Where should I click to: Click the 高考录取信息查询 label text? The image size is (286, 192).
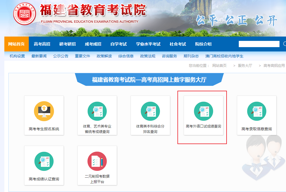pyautogui.click(x=257, y=129)
